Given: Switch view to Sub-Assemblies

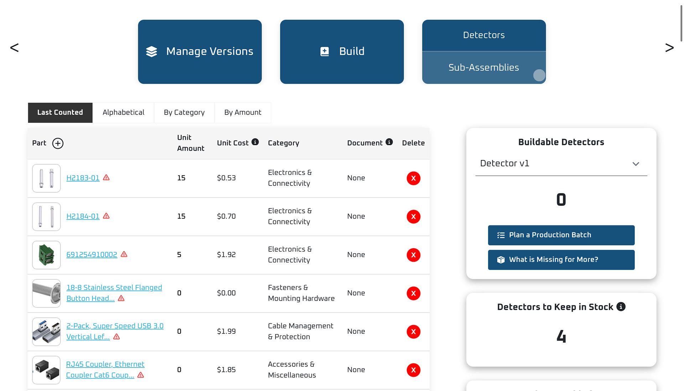Looking at the screenshot, I should click(483, 68).
